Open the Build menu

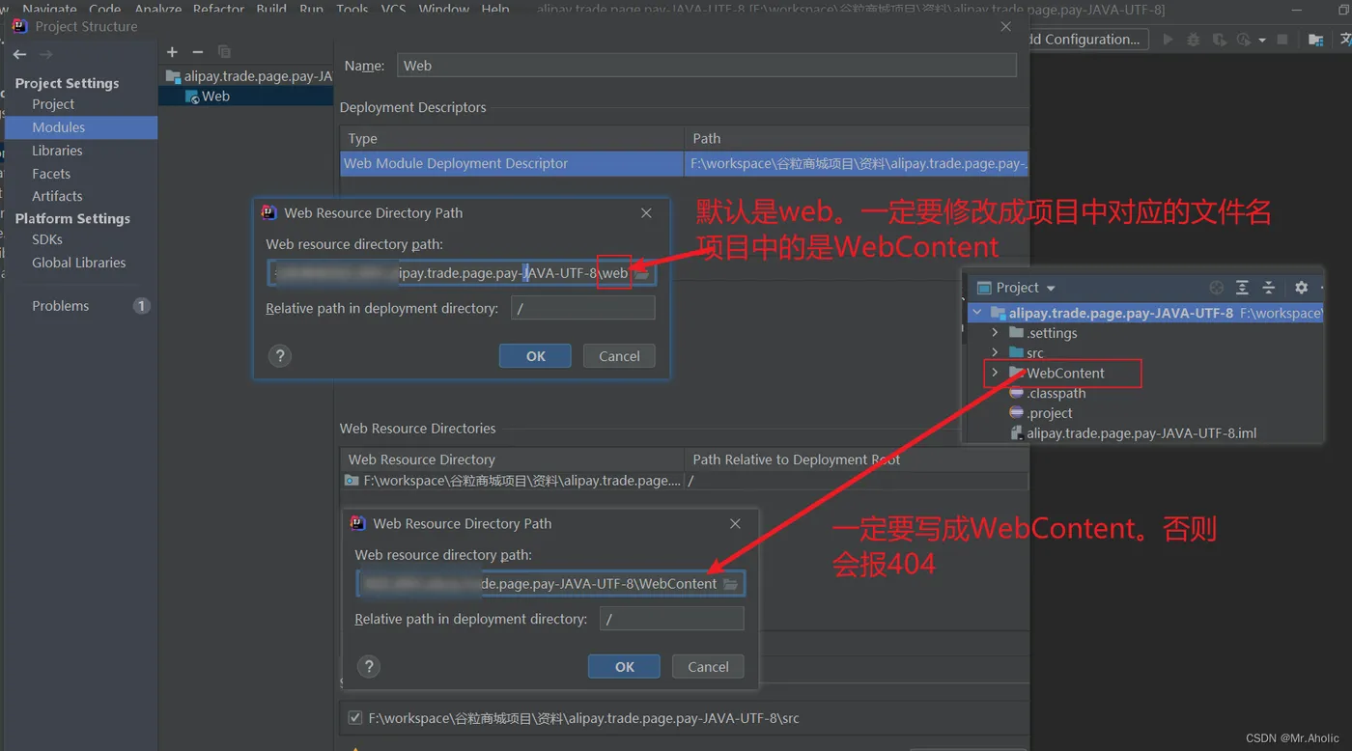pyautogui.click(x=271, y=9)
